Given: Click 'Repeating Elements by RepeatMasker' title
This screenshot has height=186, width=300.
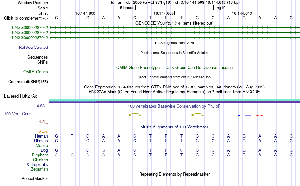Looking at the screenshot, I should pos(174,174).
